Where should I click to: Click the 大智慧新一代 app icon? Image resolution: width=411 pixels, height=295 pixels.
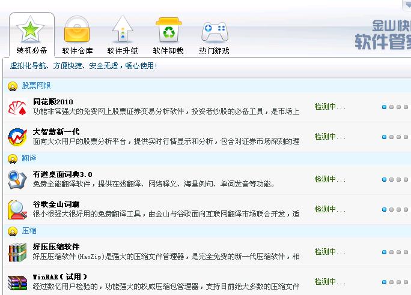[x=17, y=137]
